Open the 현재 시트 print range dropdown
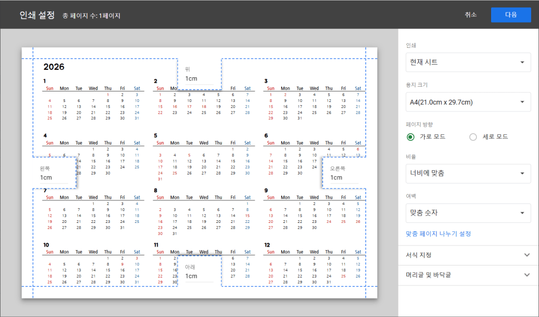539x317 pixels. tap(468, 63)
